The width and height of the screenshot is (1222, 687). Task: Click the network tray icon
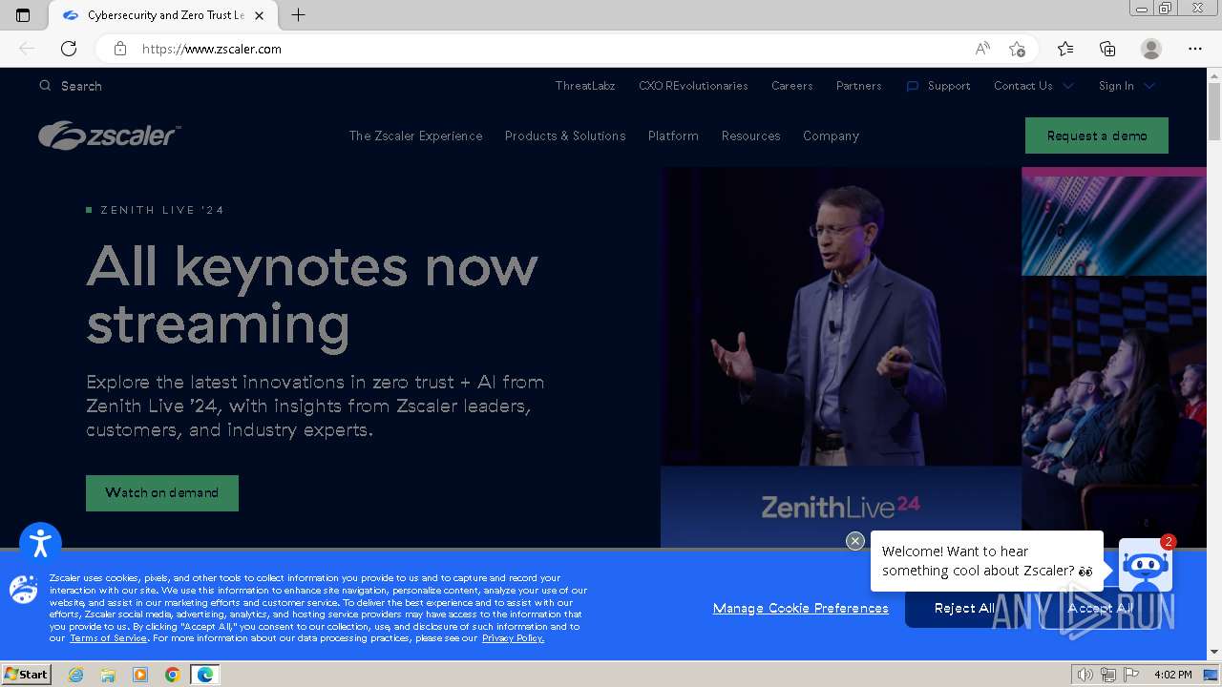(x=1108, y=675)
